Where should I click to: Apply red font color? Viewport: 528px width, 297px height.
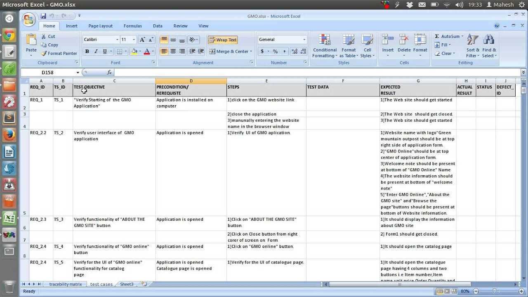[146, 52]
